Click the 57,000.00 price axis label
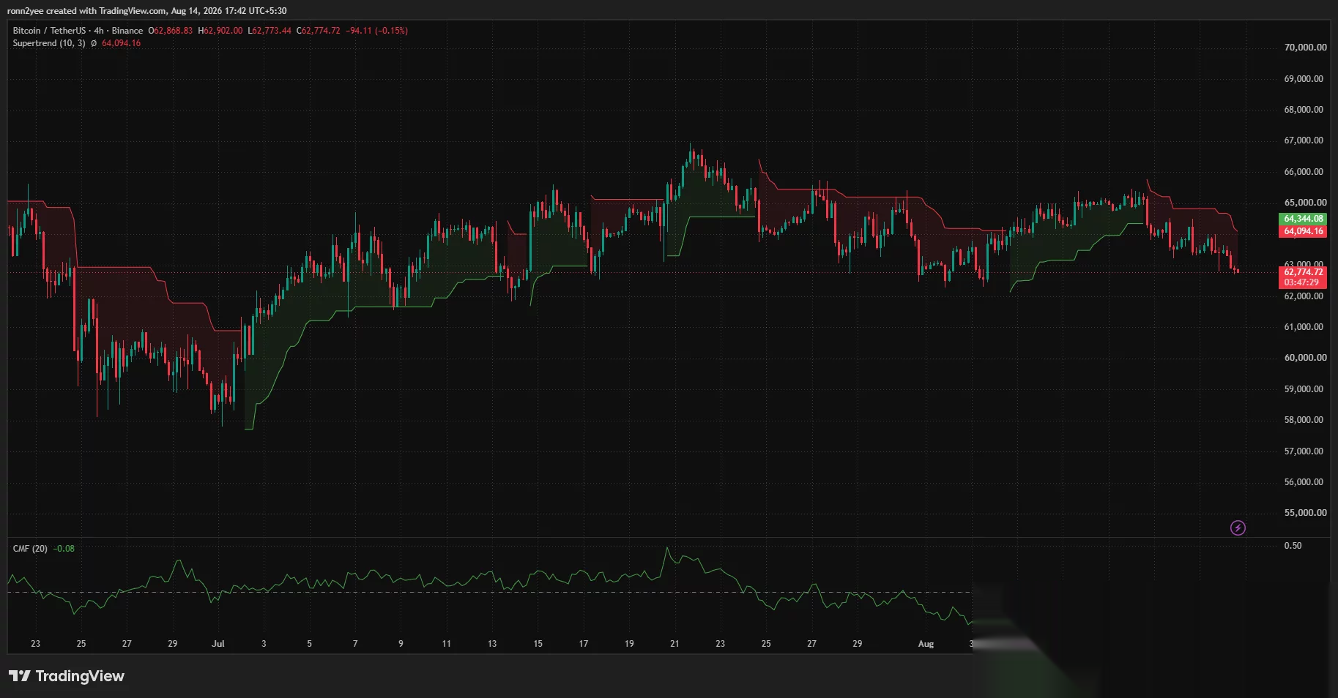 1304,451
